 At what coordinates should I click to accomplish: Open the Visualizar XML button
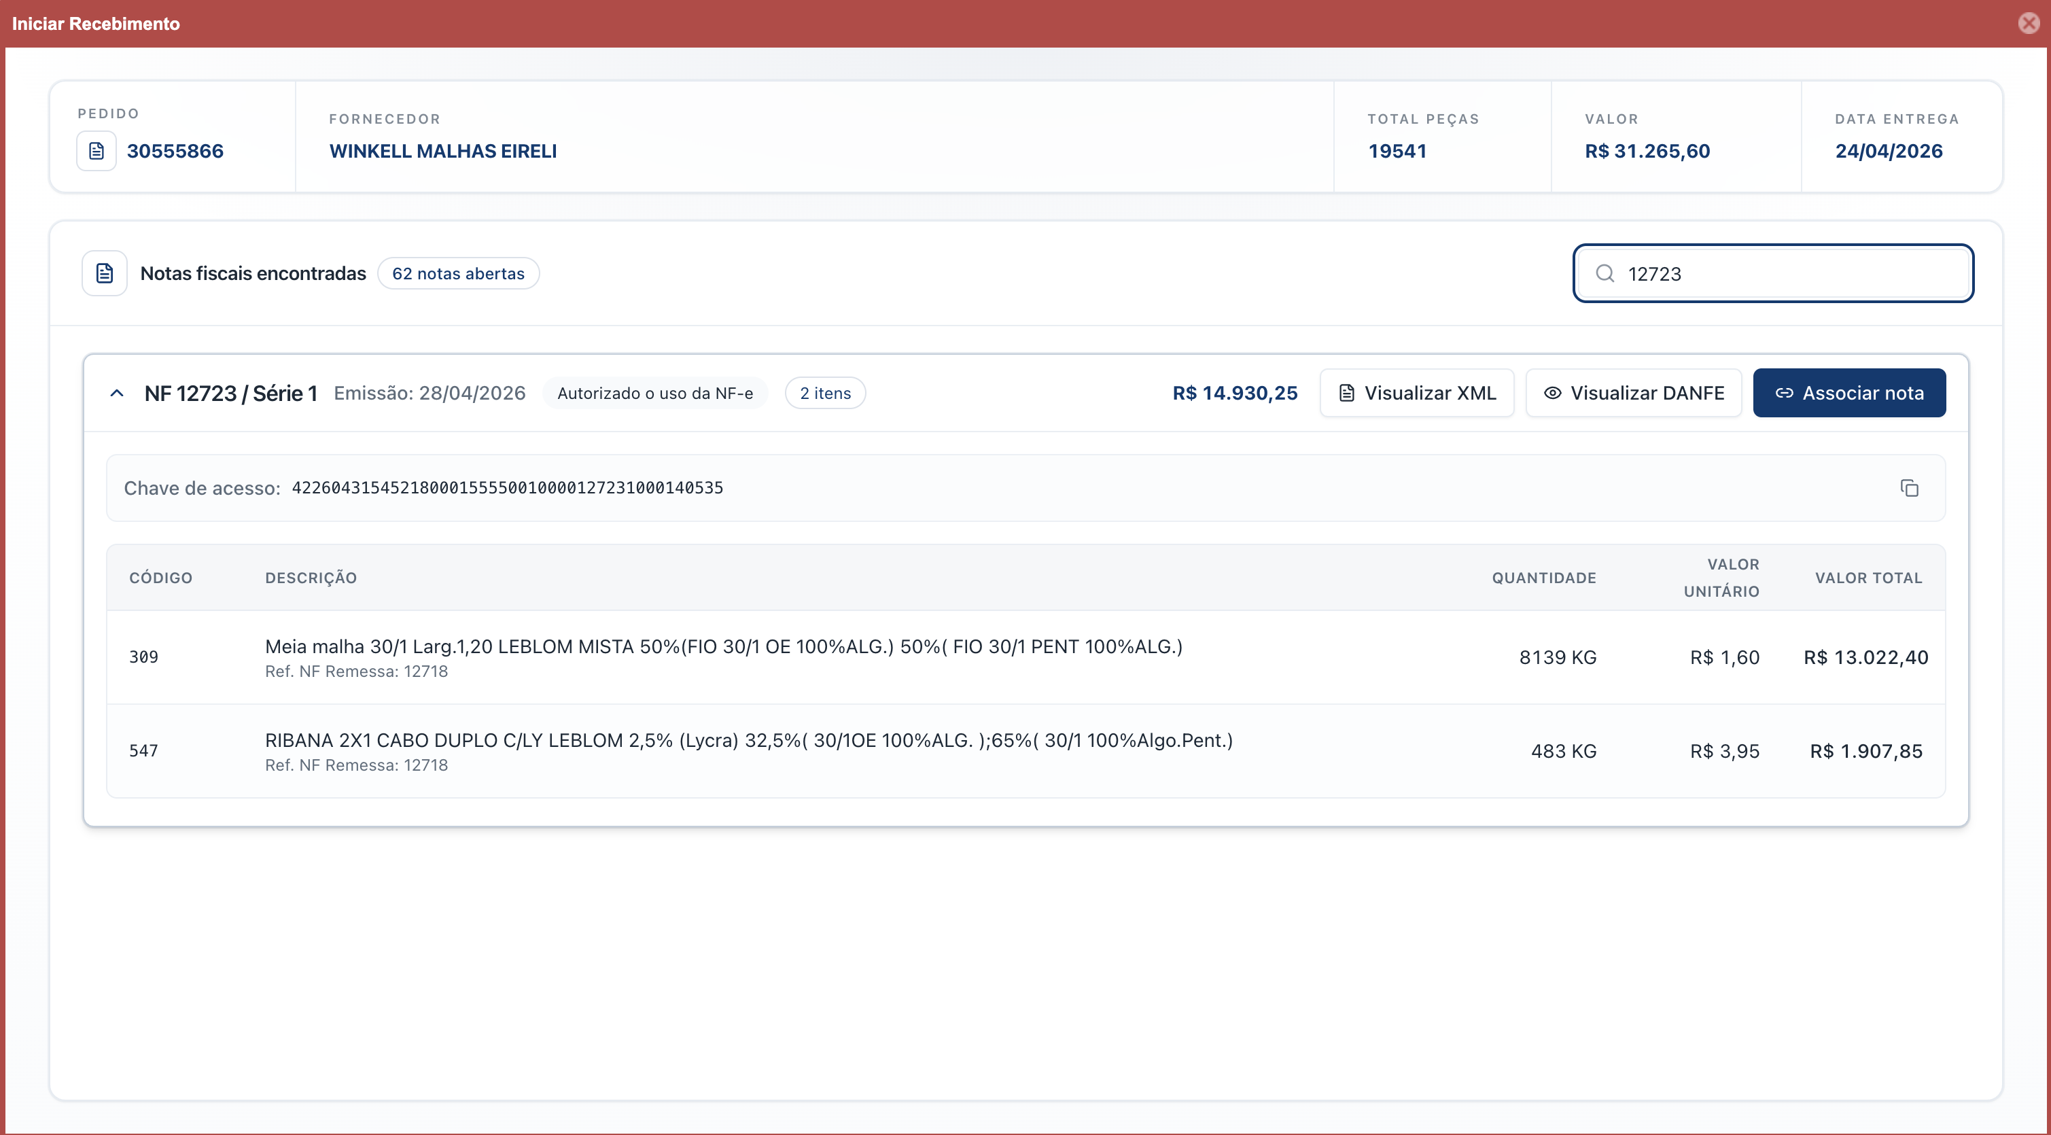click(1416, 393)
